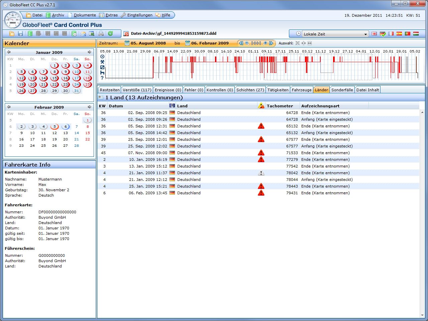
Task: Open the Hilfe menu
Action: (163, 15)
